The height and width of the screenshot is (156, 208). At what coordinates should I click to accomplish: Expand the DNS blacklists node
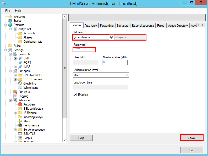click(15, 75)
